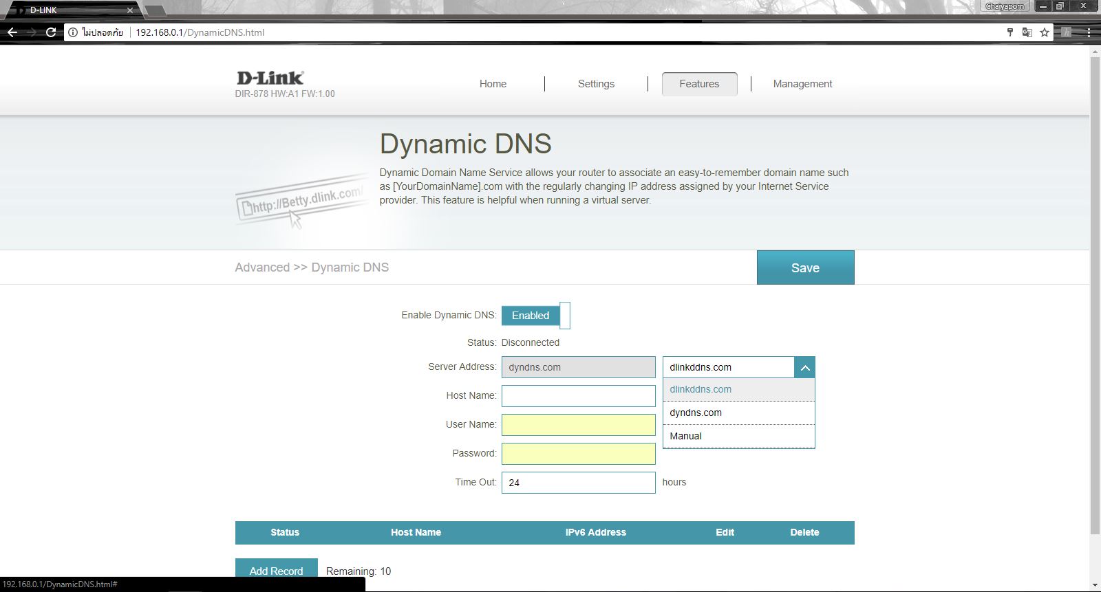Image resolution: width=1101 pixels, height=592 pixels.
Task: Click the Host Name input field
Action: [579, 396]
